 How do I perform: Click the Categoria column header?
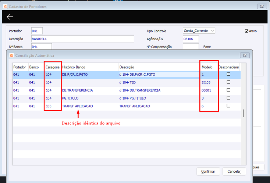click(53, 67)
